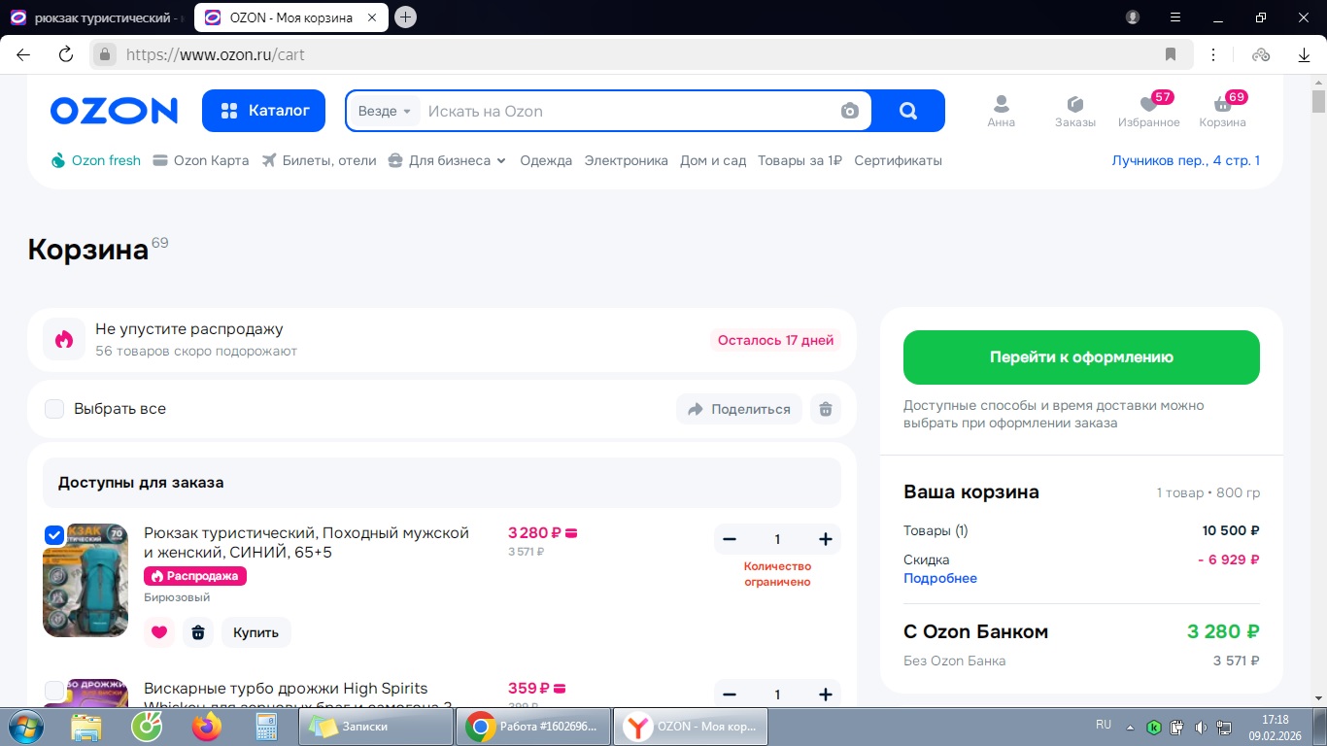Click the Подробнее discount details link

click(x=939, y=578)
